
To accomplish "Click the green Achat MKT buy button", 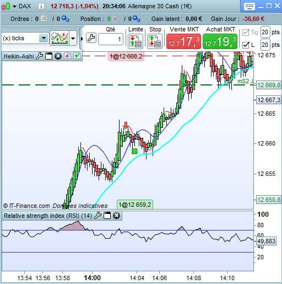I will coord(220,41).
